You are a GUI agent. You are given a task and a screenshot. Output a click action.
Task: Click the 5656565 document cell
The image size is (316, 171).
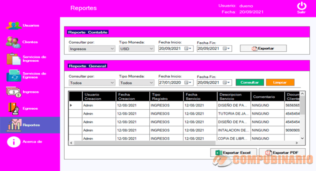292,105
